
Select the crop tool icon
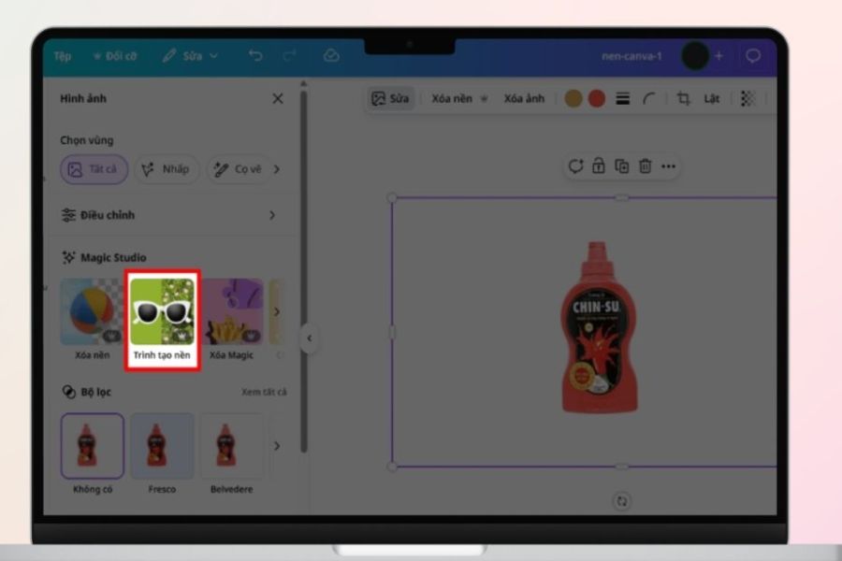coord(683,98)
